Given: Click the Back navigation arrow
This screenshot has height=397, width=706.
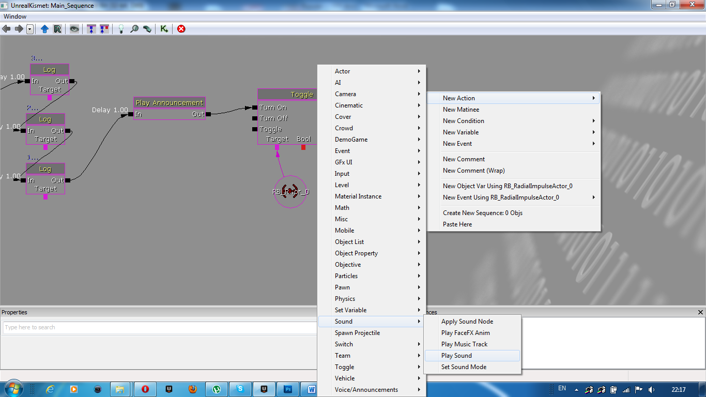Looking at the screenshot, I should click(6, 29).
